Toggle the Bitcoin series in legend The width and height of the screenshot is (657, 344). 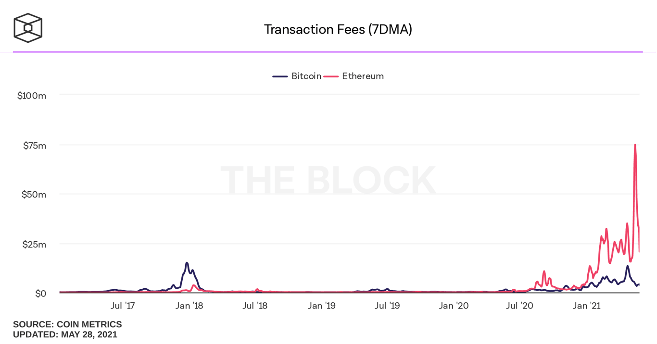[306, 76]
